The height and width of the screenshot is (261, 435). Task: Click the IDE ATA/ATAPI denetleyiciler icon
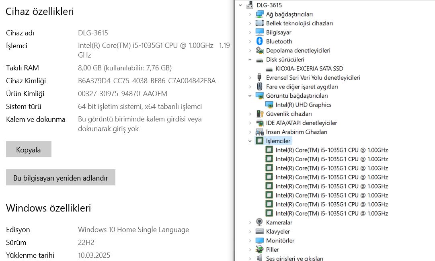(x=259, y=123)
